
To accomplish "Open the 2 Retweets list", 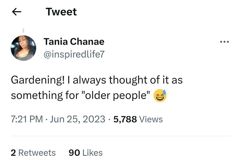I will 33,152.
